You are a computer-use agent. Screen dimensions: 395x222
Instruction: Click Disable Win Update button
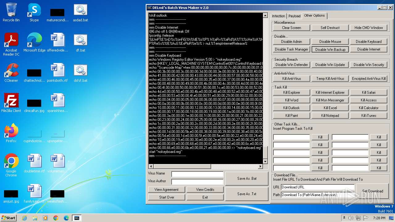click(x=330, y=65)
